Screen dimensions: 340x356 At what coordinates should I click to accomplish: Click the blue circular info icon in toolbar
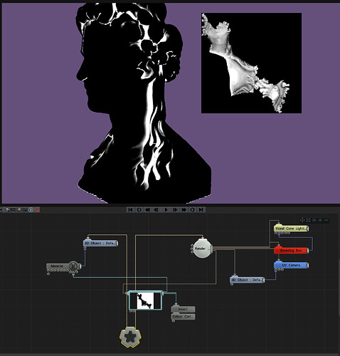point(31,210)
